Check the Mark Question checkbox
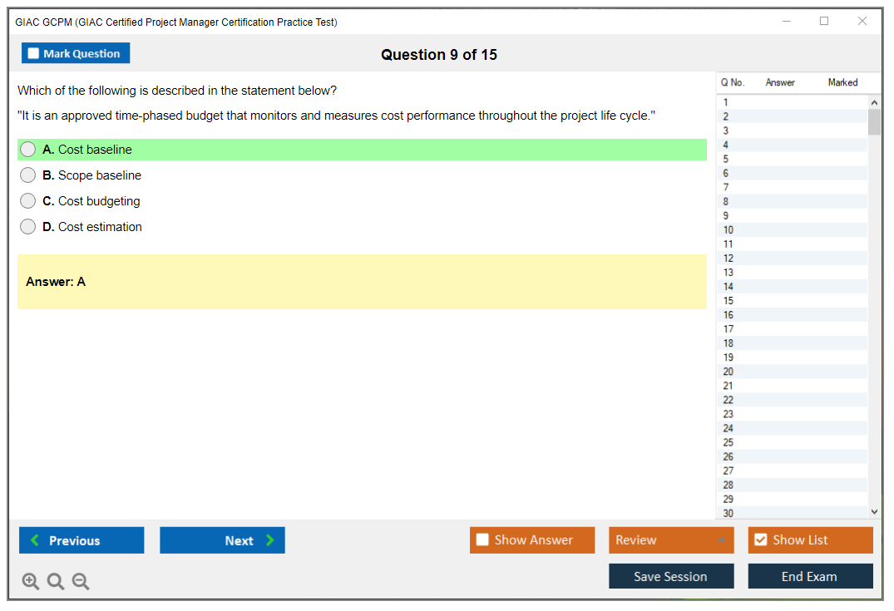This screenshot has width=894, height=611. (33, 54)
